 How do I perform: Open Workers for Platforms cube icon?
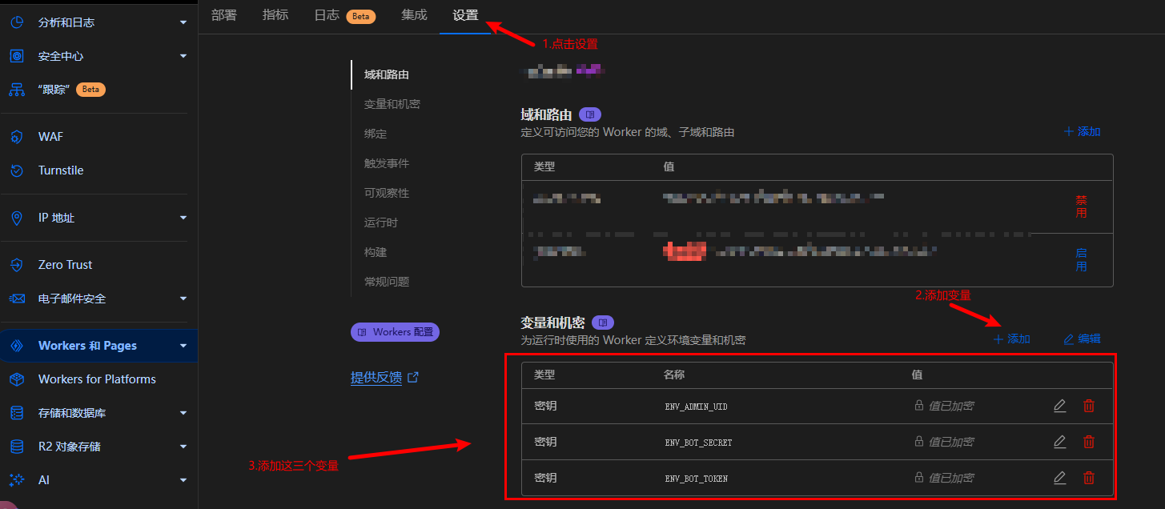(x=17, y=379)
